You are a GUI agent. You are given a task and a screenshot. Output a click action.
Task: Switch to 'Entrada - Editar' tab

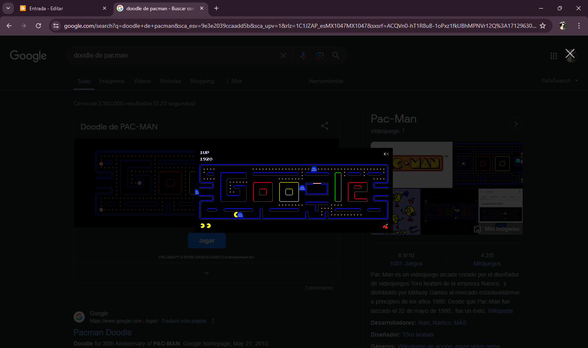point(63,8)
